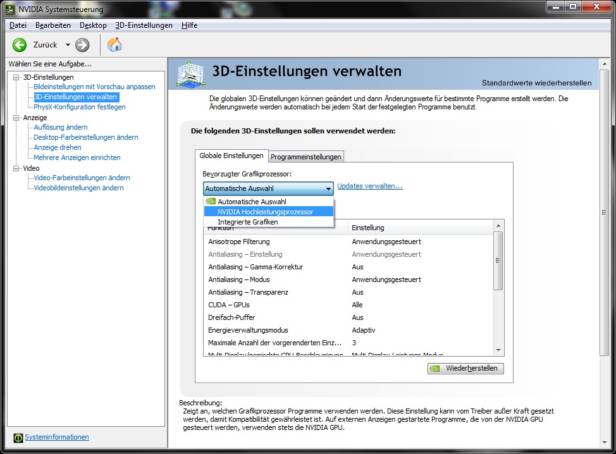Choose NVIDIA Hochleistungsprozessor from the list
Viewport: 616px width, 454px height.
[x=269, y=212]
